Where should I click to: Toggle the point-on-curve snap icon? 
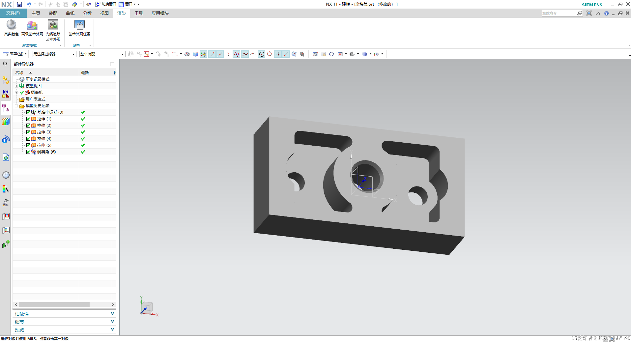(286, 54)
